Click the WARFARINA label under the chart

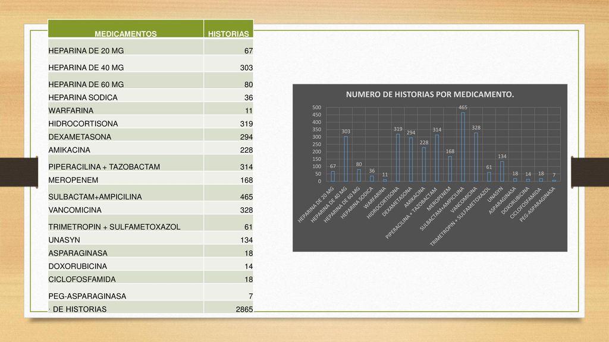(375, 197)
